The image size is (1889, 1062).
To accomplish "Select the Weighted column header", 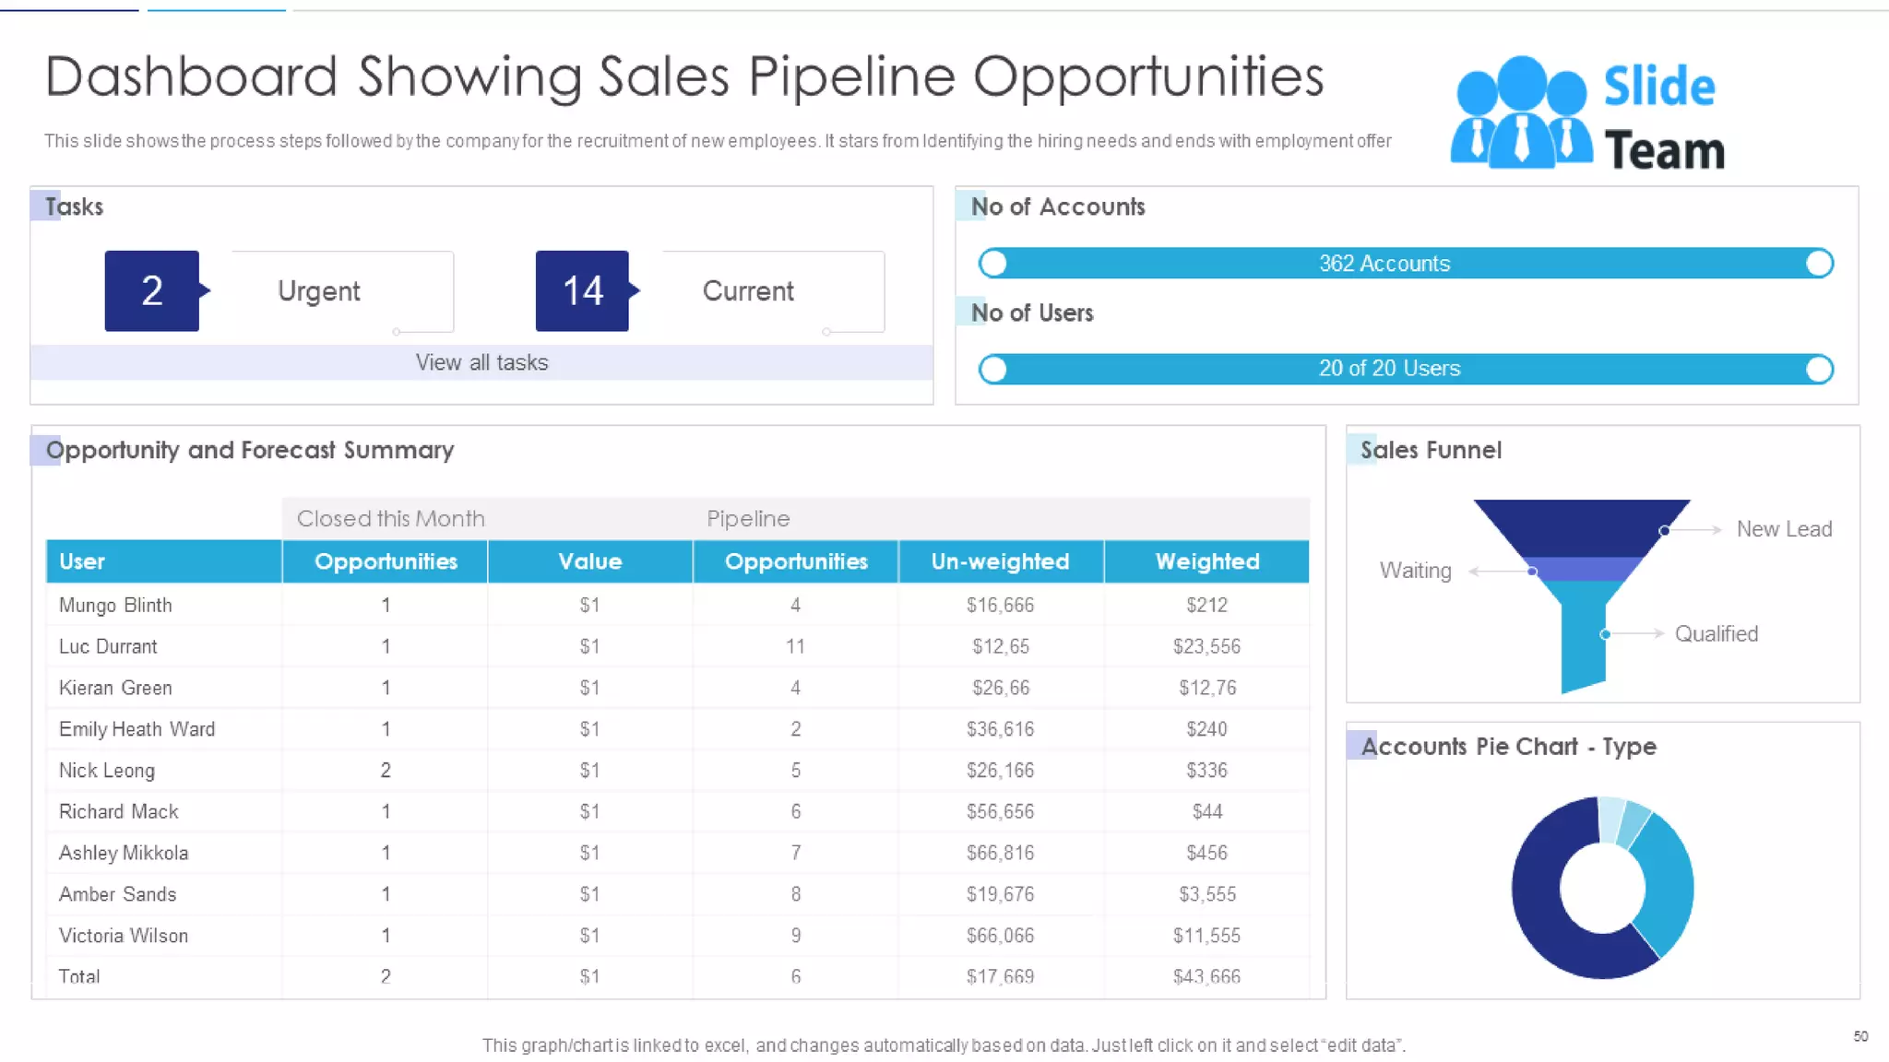I will click(1206, 561).
